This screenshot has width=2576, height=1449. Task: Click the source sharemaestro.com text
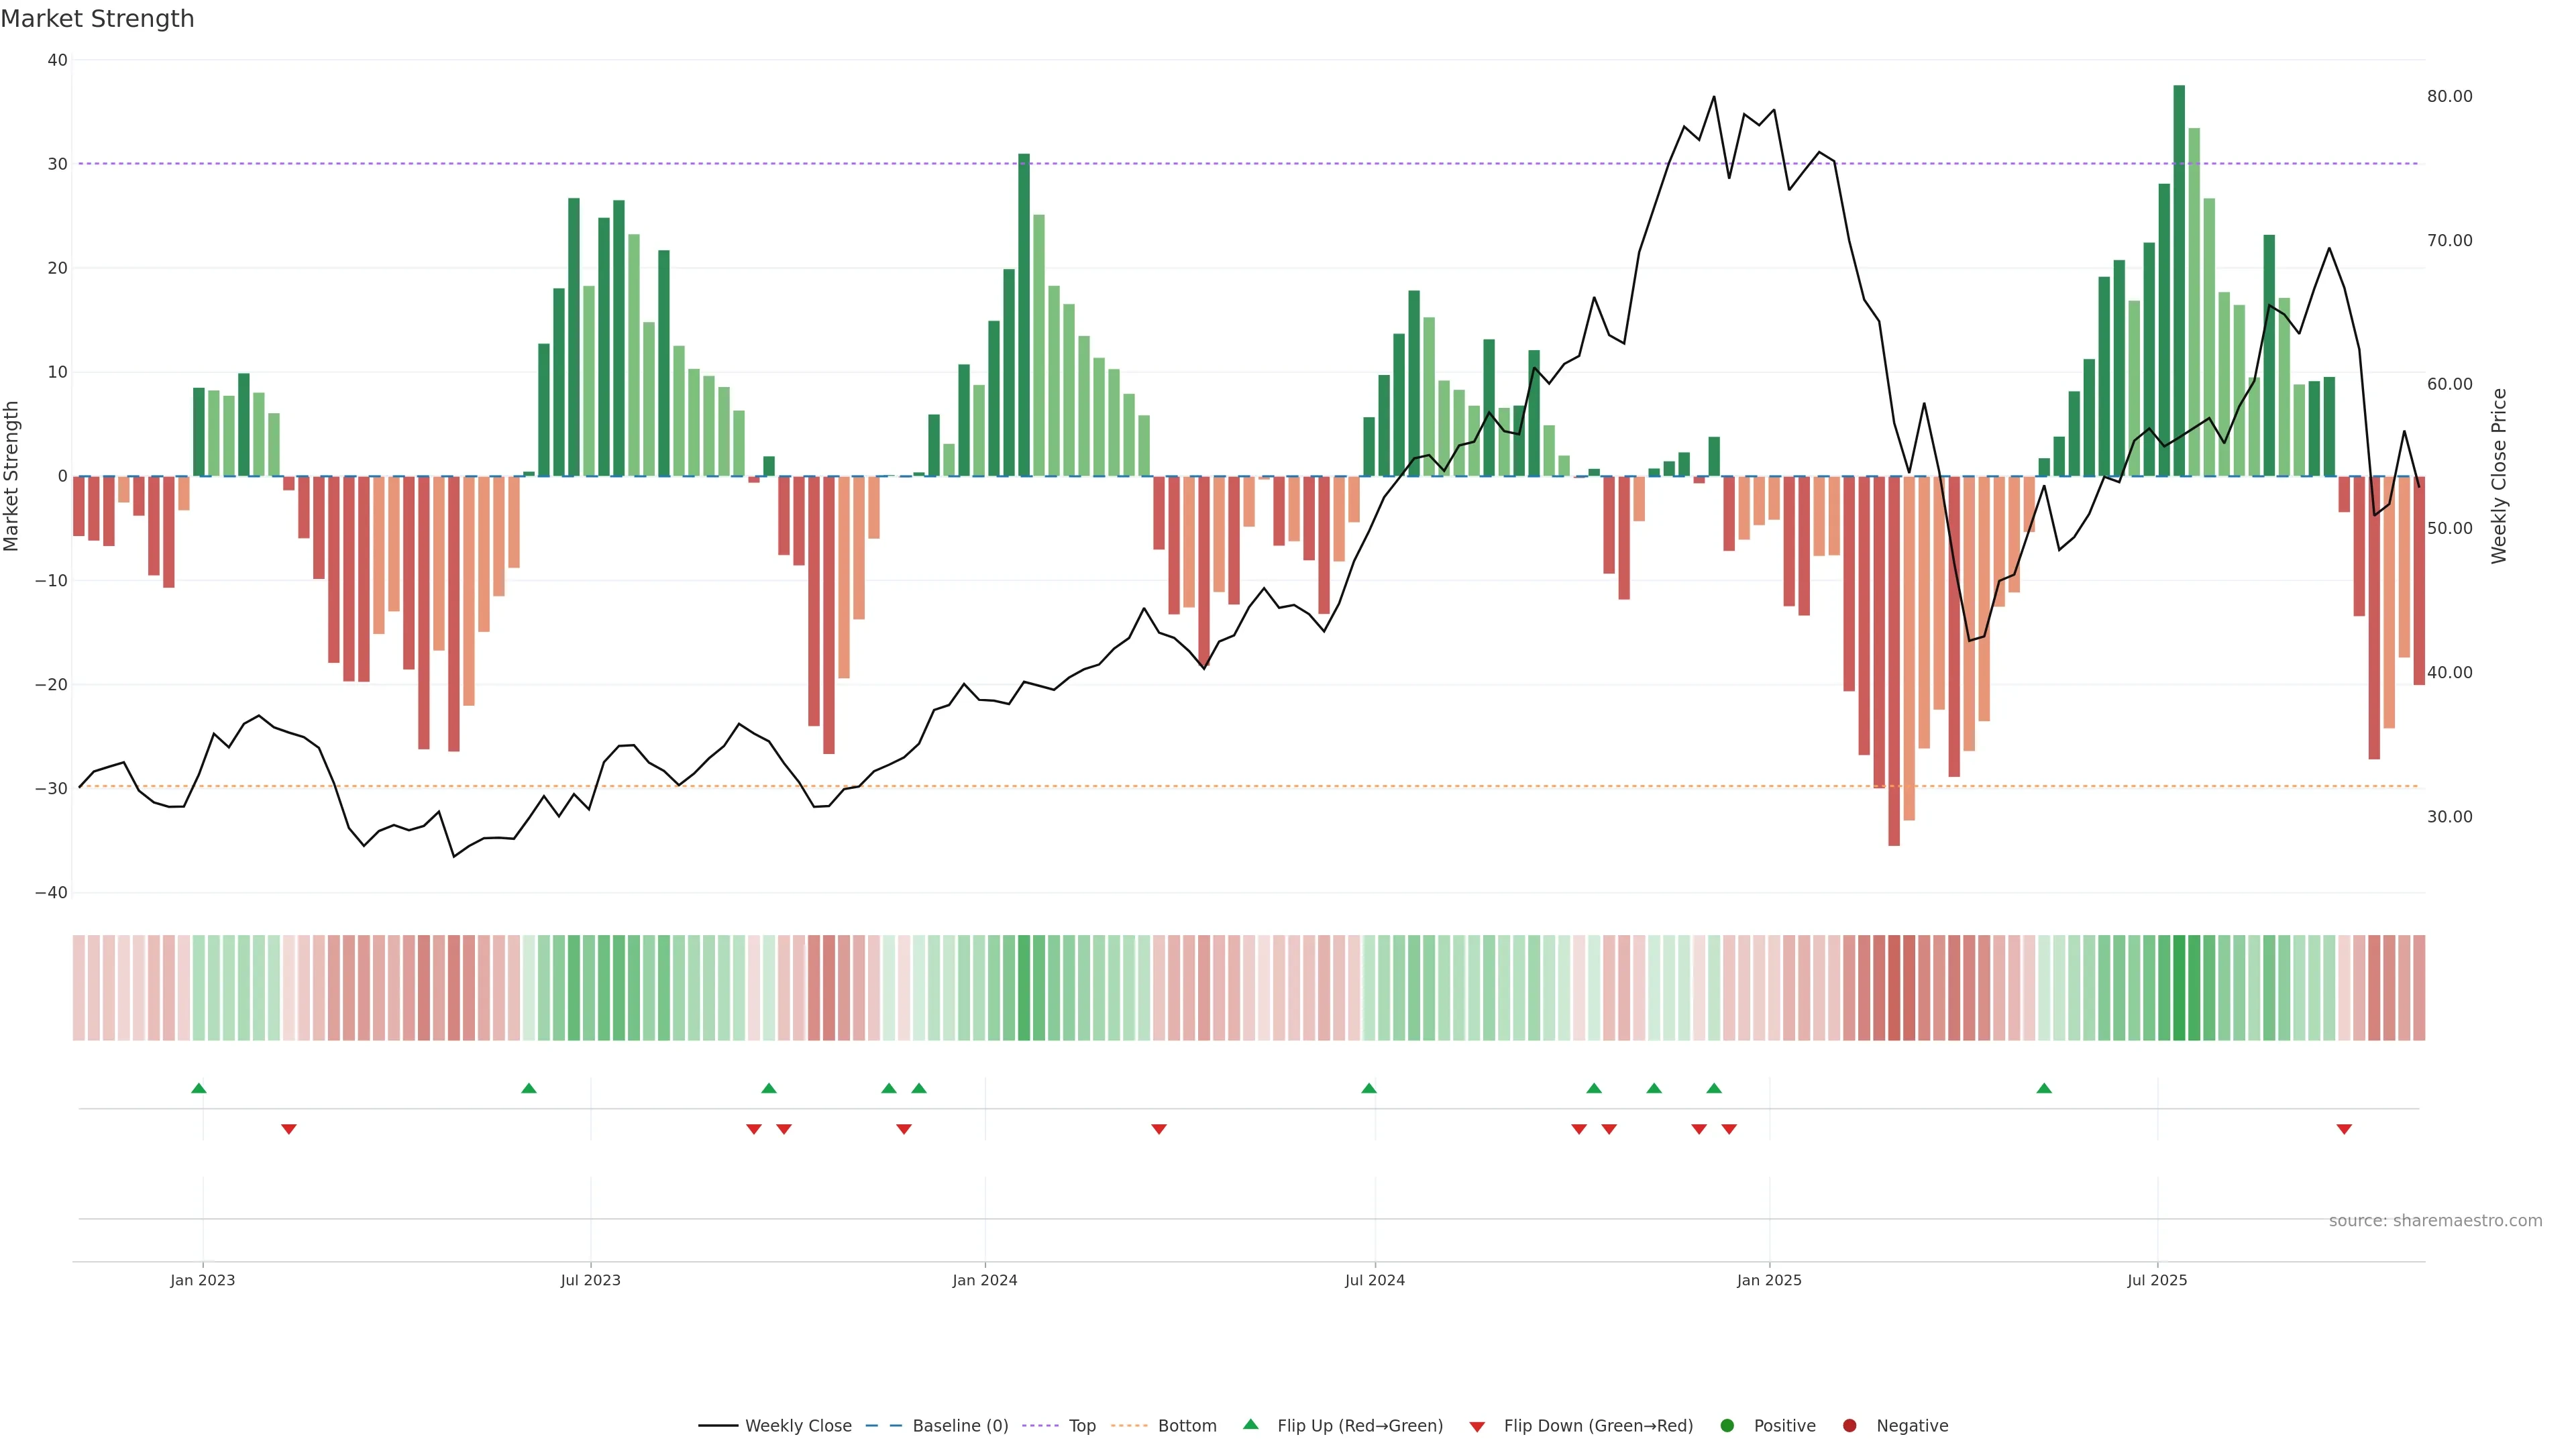2435,1221
